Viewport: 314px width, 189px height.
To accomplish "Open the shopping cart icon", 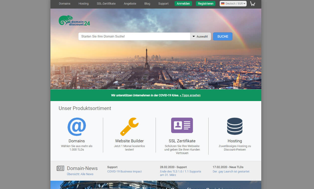I will [253, 4].
